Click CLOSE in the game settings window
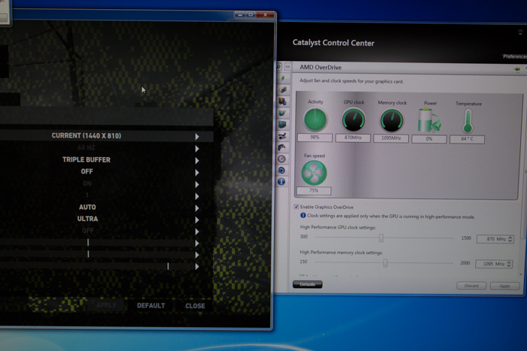This screenshot has width=527, height=351. pos(195,306)
